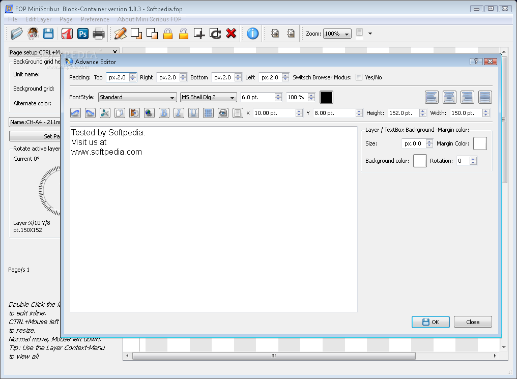Open the About Mini Scribus FOP menu
The height and width of the screenshot is (379, 517).
click(150, 19)
